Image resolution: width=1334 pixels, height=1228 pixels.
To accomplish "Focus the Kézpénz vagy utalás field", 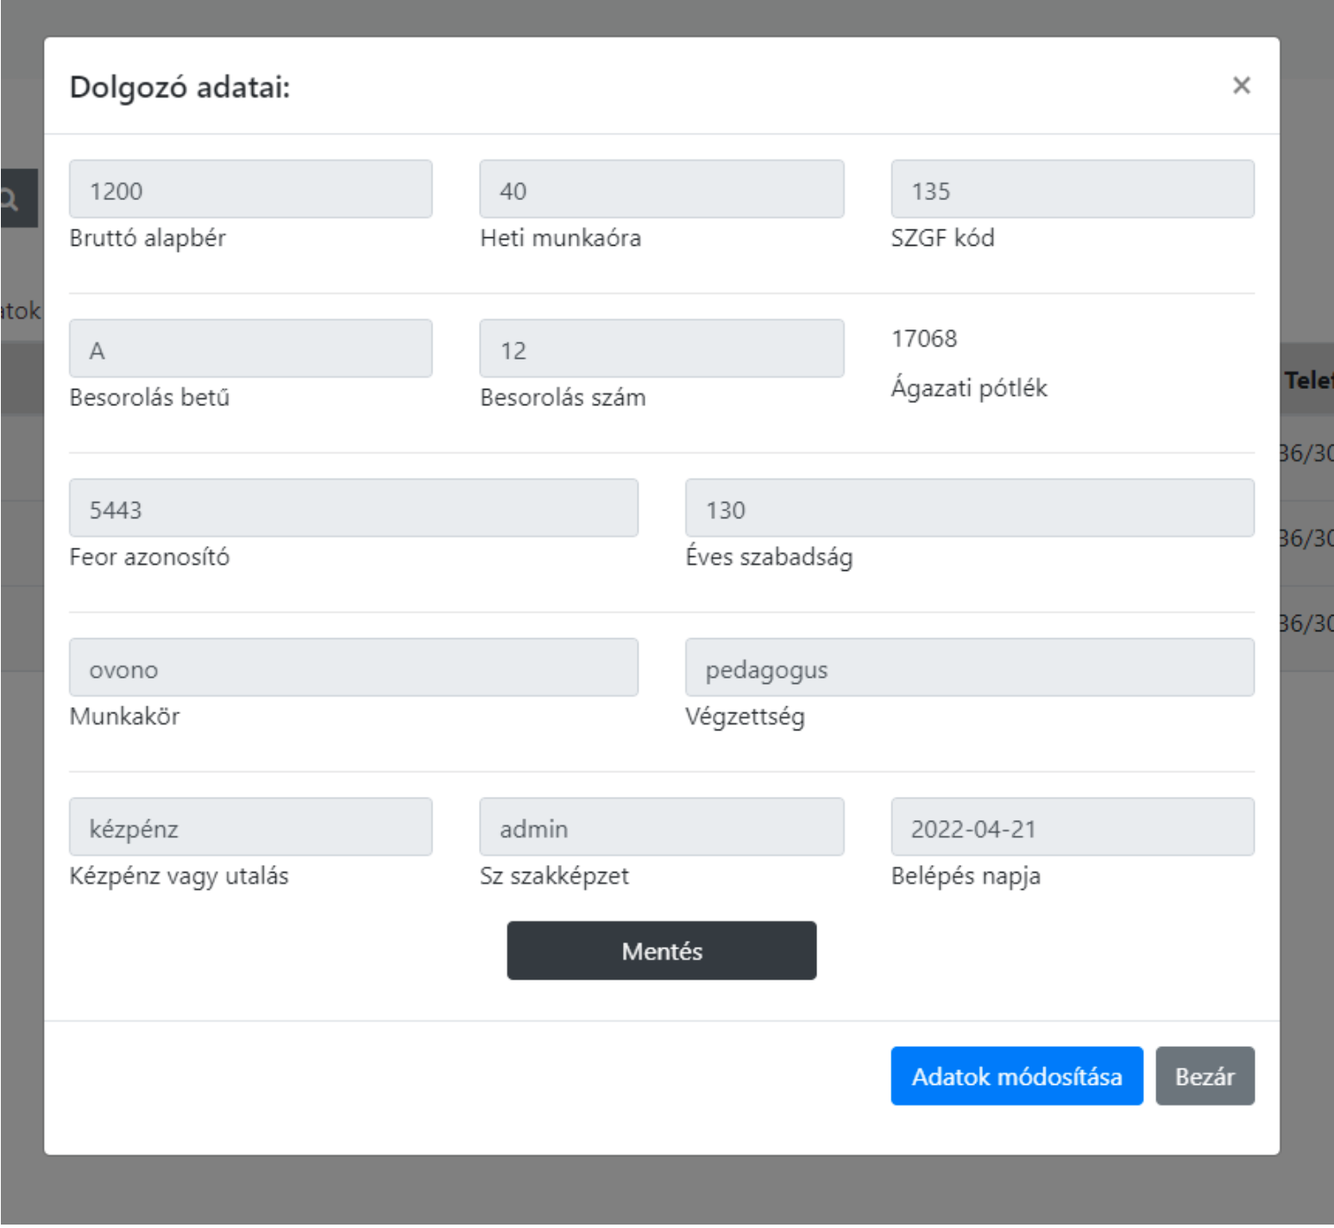I will click(250, 828).
